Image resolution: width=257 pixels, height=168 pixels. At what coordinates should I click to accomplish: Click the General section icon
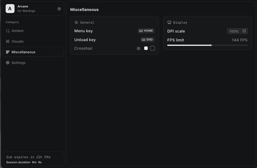click(x=76, y=22)
